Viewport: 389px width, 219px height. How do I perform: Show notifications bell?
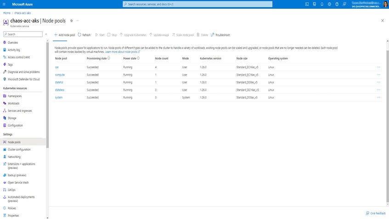point(322,4)
